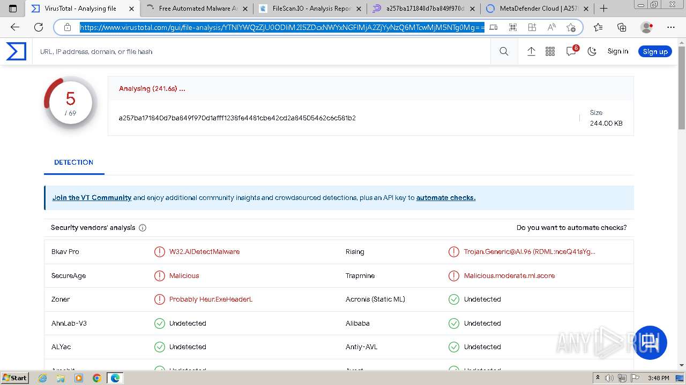Viewport: 686px width, 385px height.
Task: Open Edge settings and more menu
Action: point(671,27)
